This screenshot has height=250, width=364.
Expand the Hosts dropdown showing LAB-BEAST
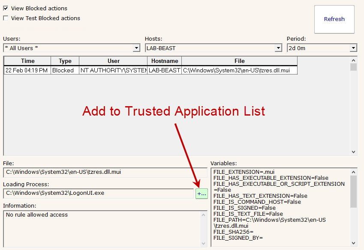tap(278, 48)
